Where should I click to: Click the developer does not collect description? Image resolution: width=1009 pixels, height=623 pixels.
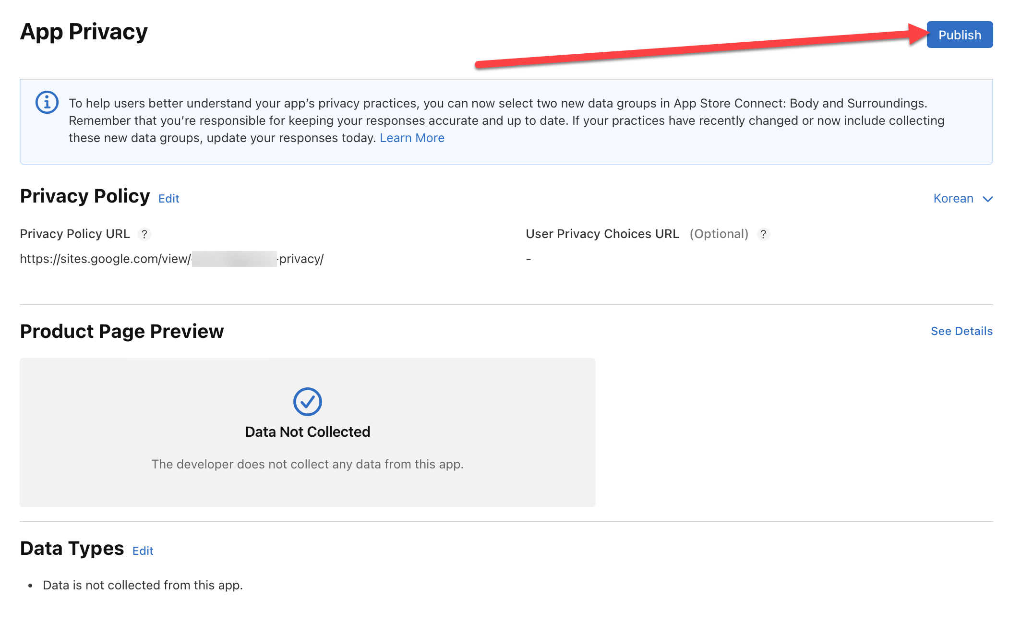point(307,464)
